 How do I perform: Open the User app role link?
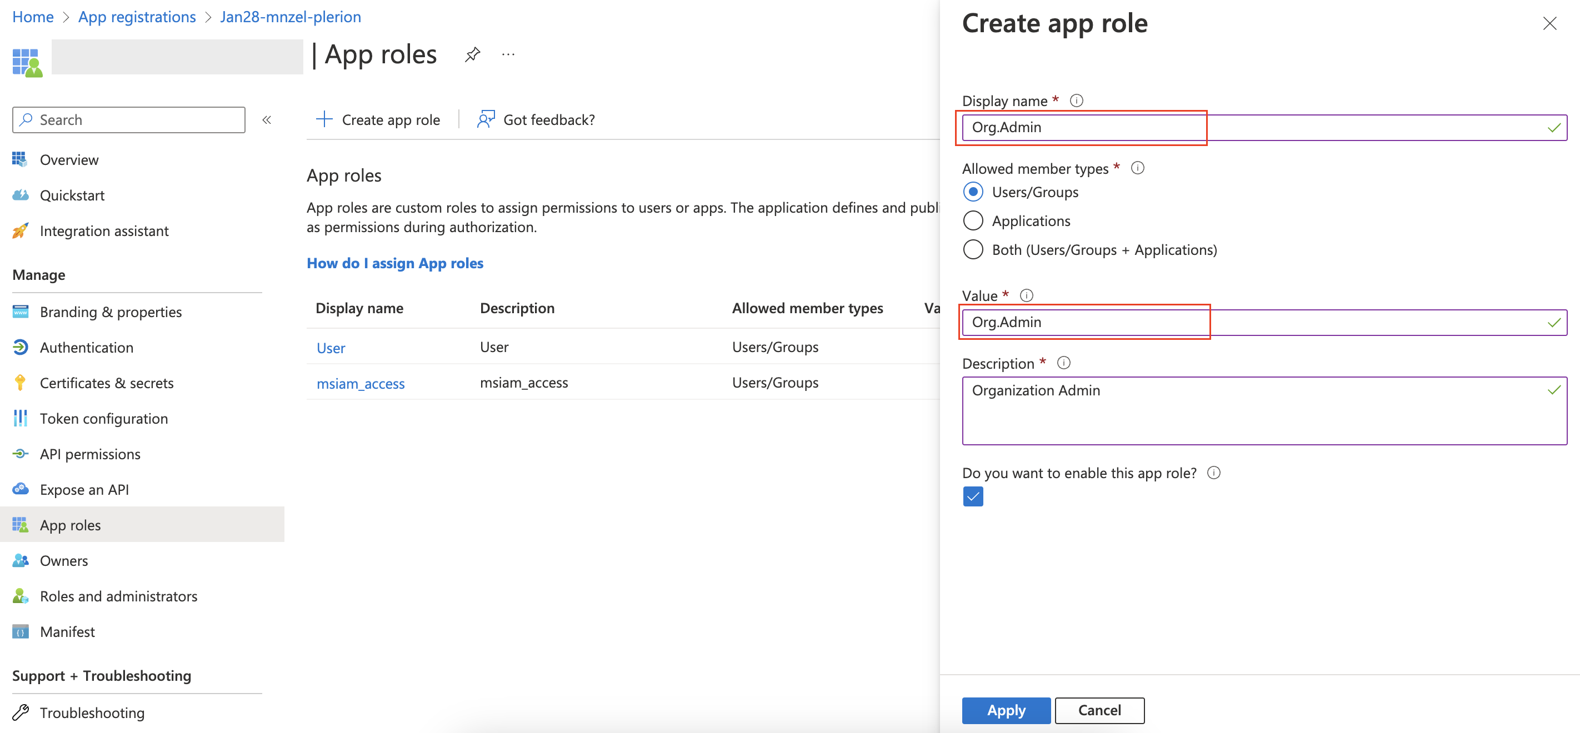pos(331,348)
